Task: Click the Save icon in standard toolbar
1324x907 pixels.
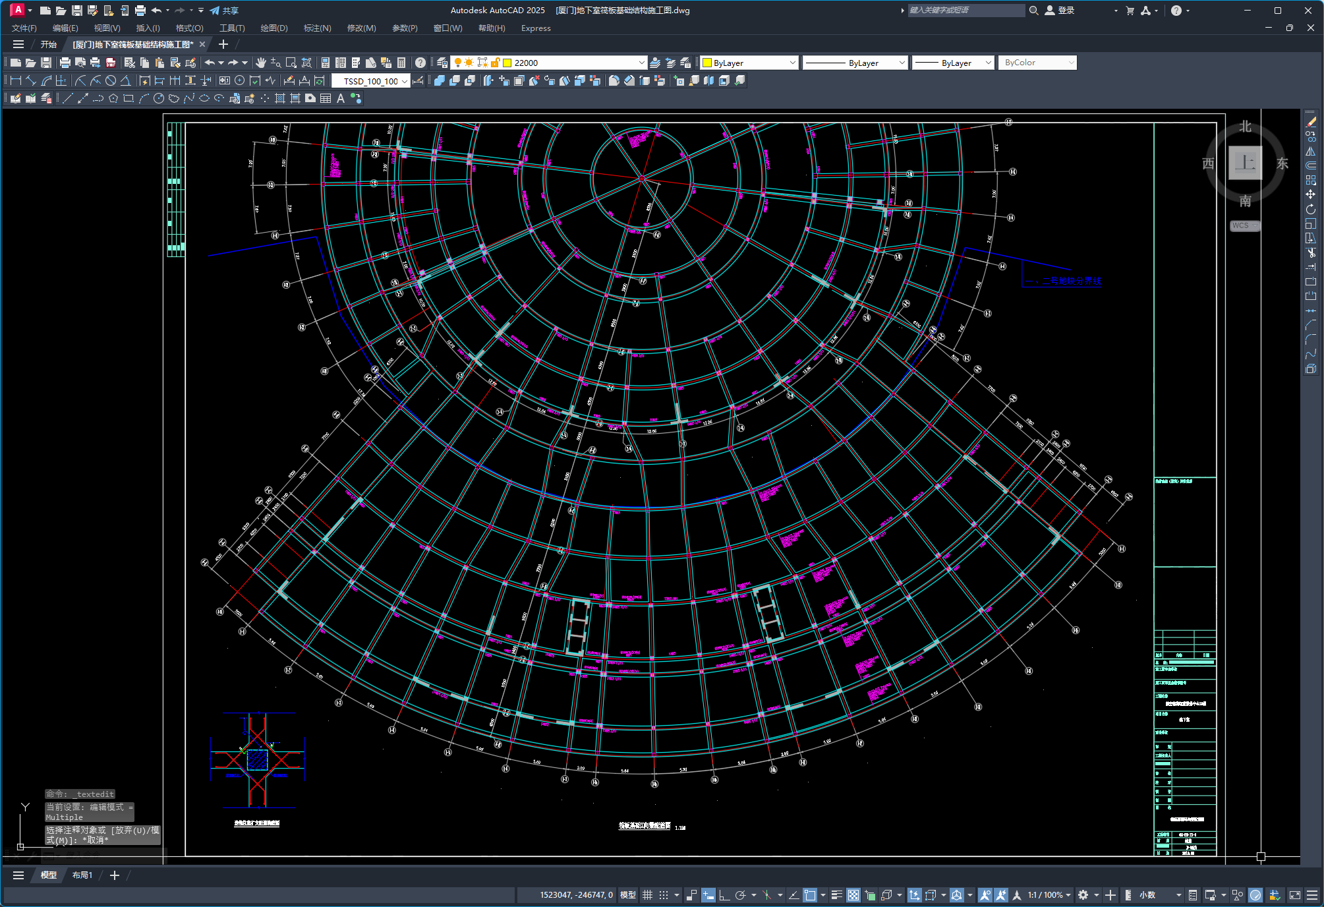Action: click(46, 63)
